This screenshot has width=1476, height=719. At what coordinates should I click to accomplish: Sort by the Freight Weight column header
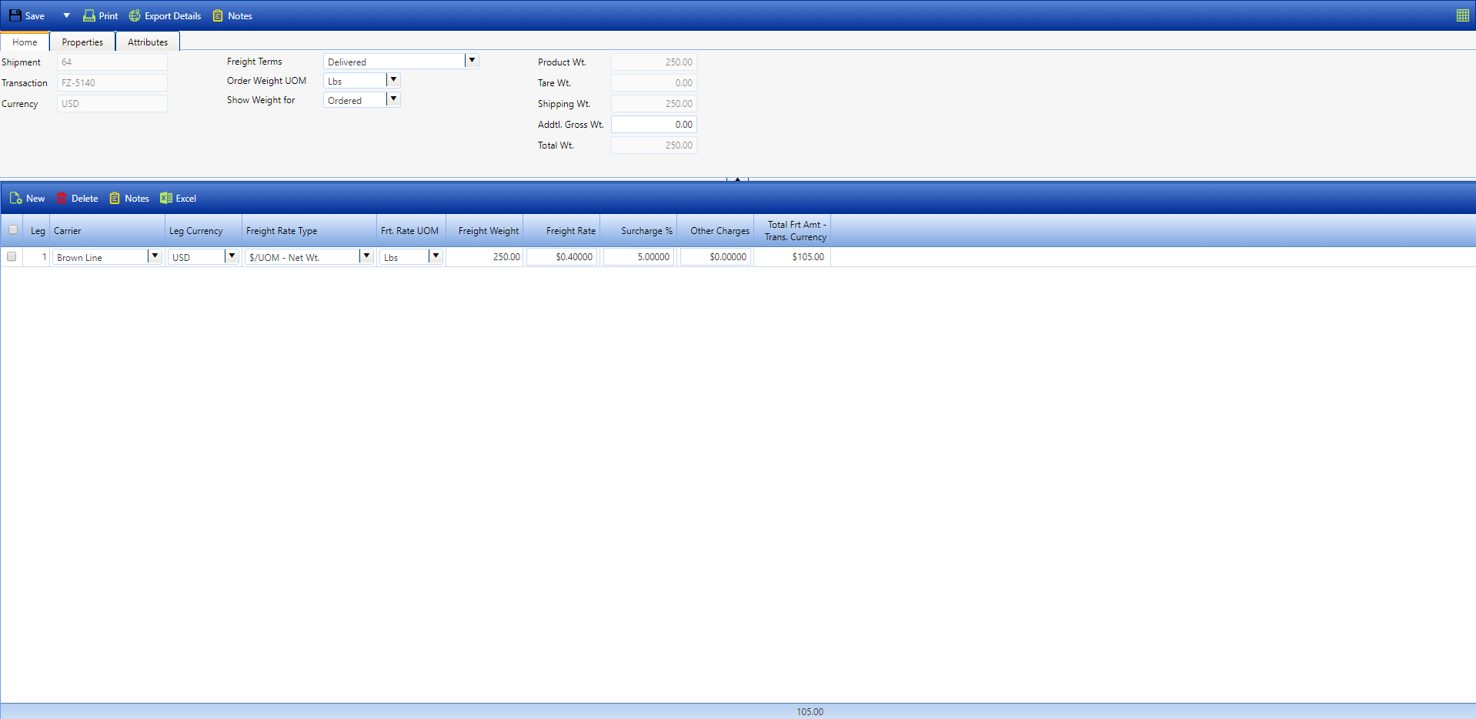coord(488,231)
